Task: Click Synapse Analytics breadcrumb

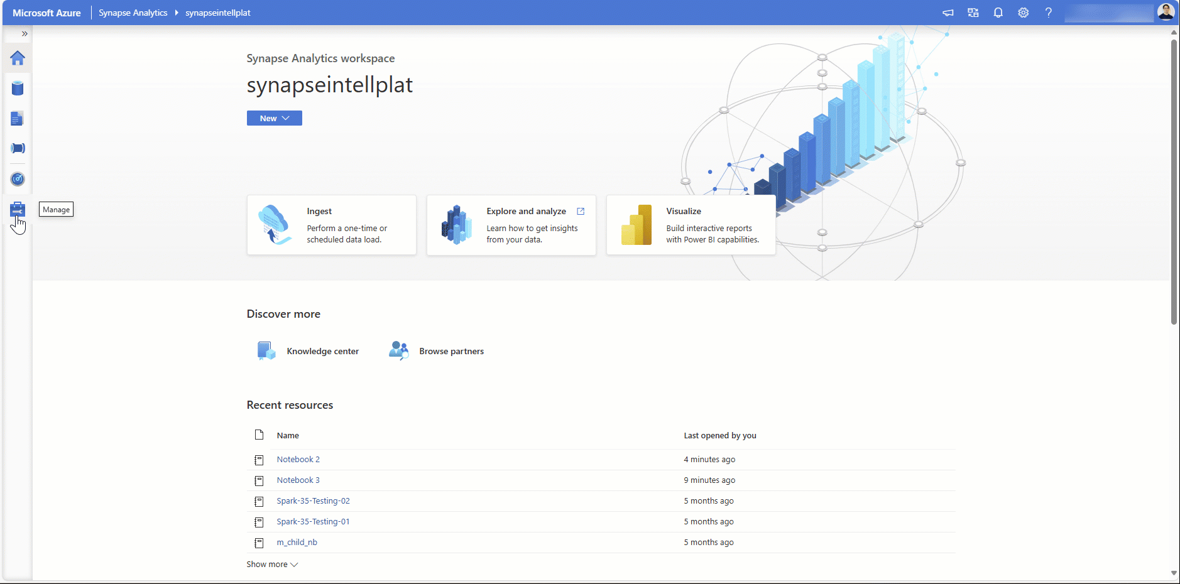Action: [133, 13]
